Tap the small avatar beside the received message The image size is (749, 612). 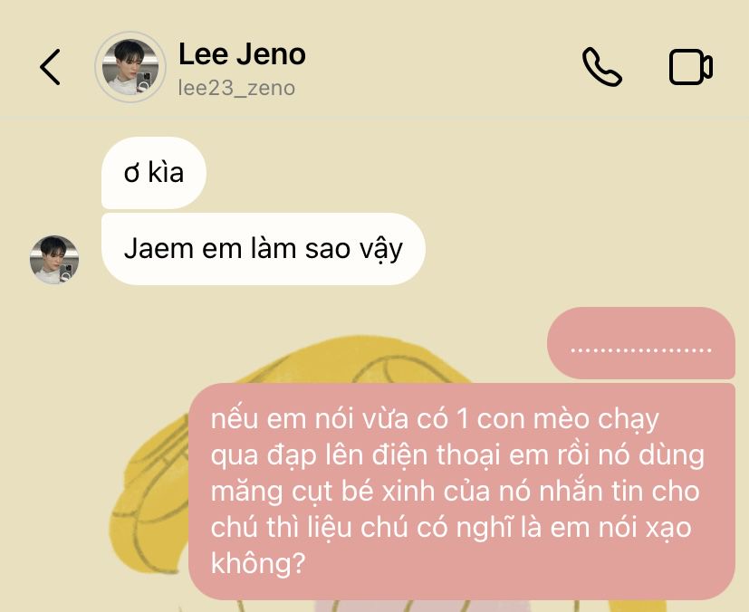[54, 260]
